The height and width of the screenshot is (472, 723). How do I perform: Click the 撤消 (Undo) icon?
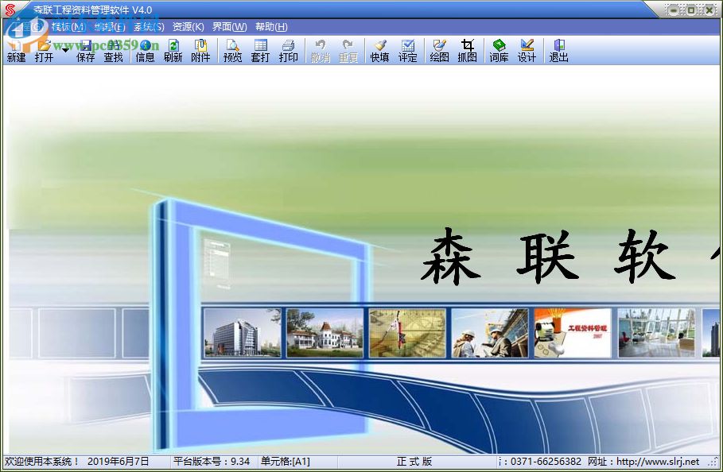[x=321, y=51]
